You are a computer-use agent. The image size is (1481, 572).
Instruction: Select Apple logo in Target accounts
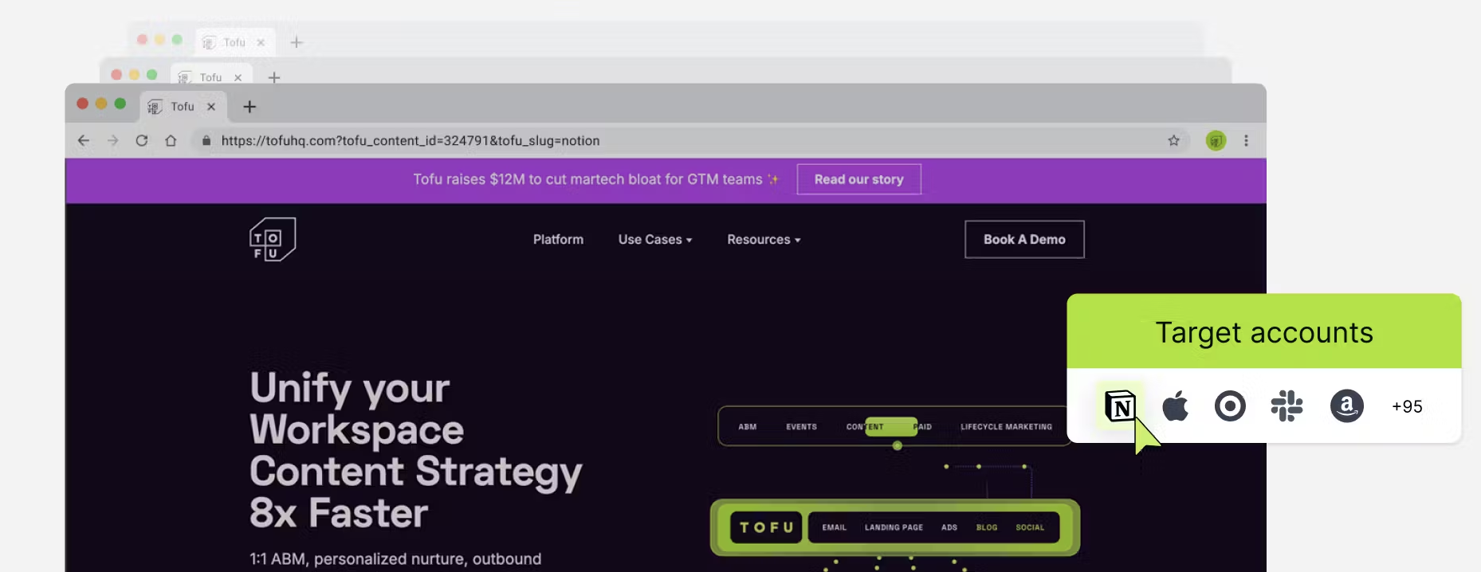[x=1175, y=405]
